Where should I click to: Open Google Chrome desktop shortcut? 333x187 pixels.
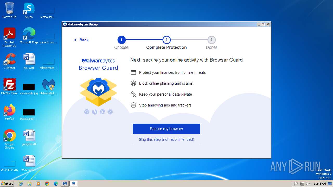(9, 139)
